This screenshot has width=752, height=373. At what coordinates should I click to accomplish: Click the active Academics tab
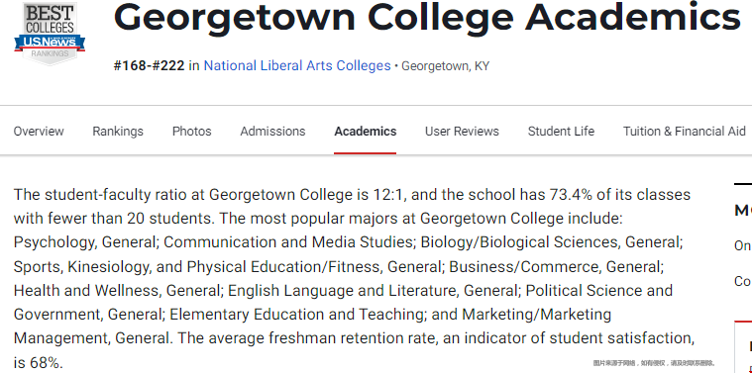click(x=365, y=132)
